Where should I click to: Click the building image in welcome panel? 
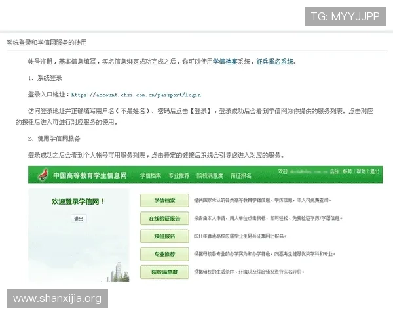coord(118,271)
